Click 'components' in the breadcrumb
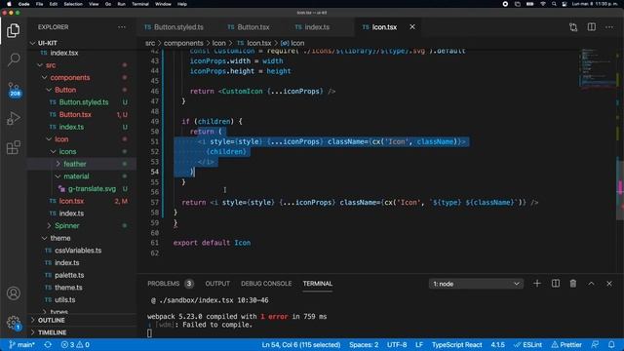 [x=183, y=43]
